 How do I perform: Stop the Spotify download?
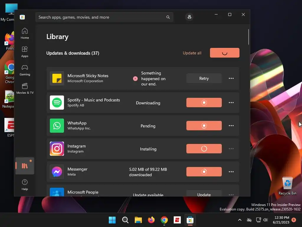pyautogui.click(x=204, y=103)
